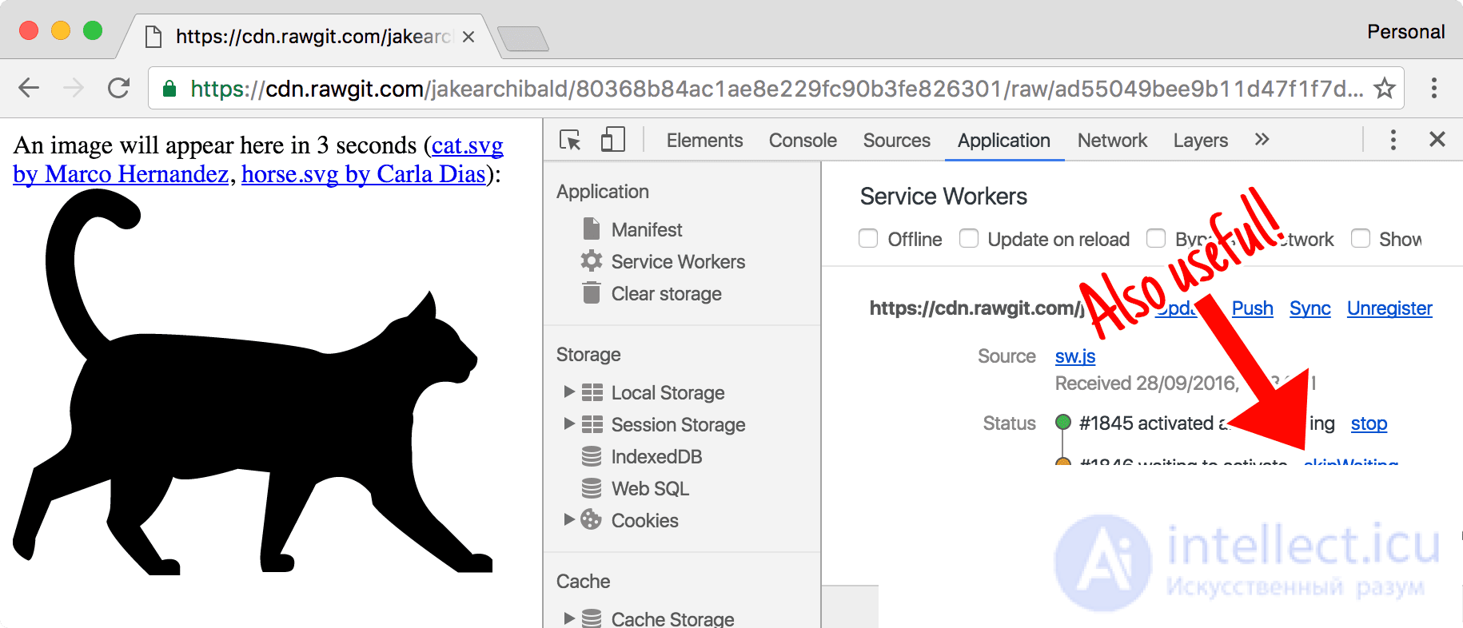The height and width of the screenshot is (628, 1463).
Task: Enable Update on reload checkbox
Action: (x=969, y=238)
